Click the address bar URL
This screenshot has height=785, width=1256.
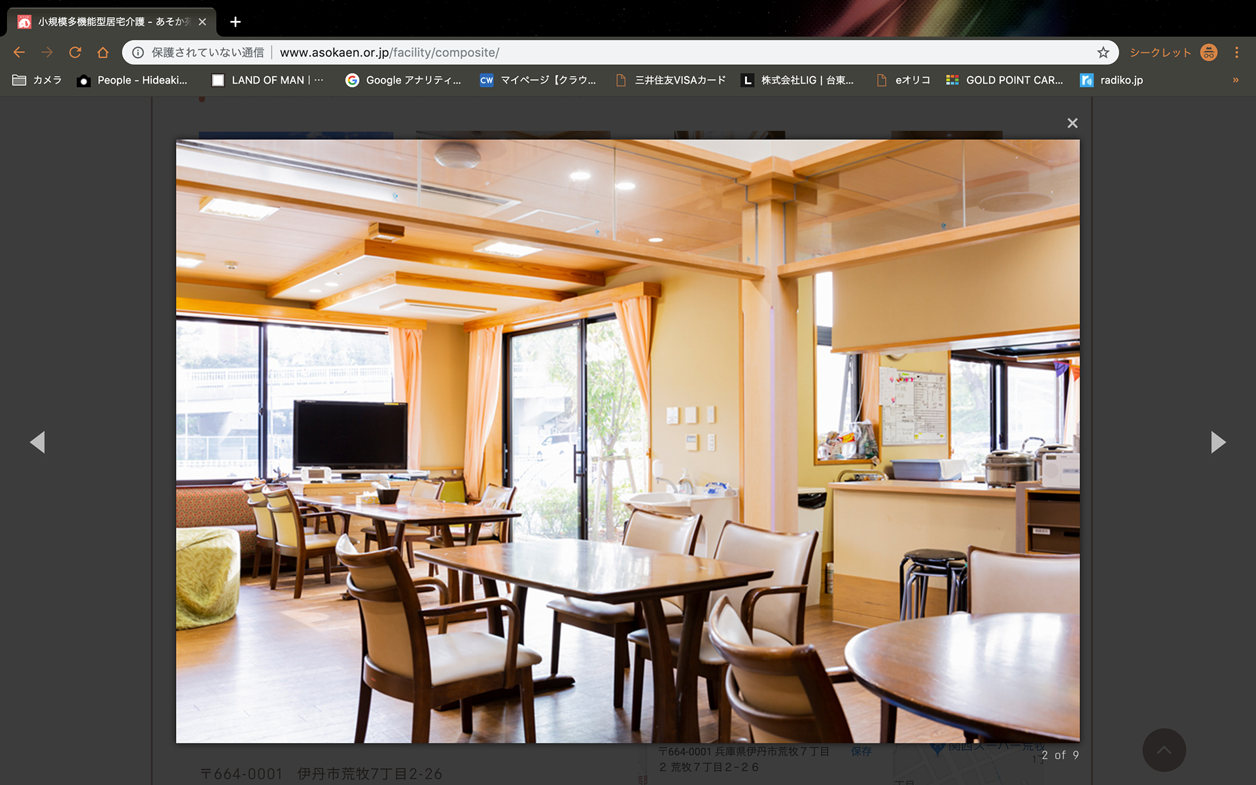(x=389, y=52)
